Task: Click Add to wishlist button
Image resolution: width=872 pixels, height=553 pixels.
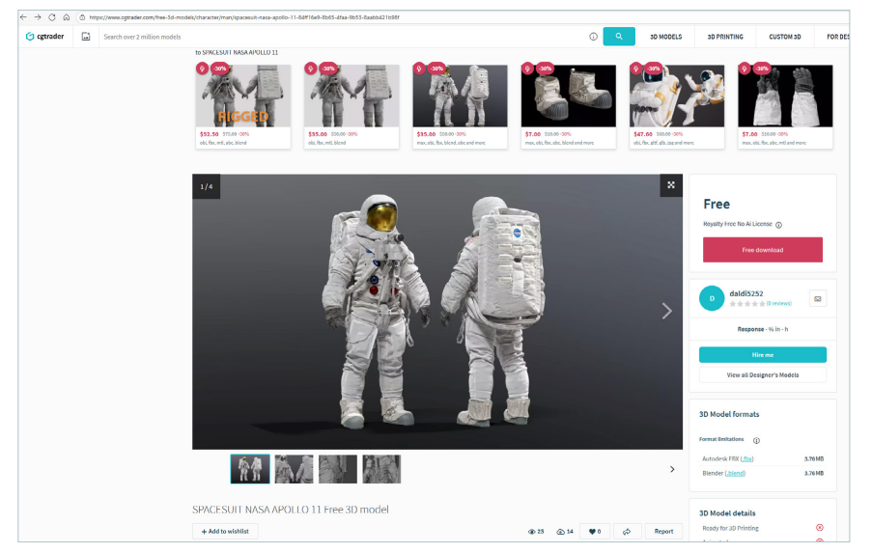Action: [225, 531]
